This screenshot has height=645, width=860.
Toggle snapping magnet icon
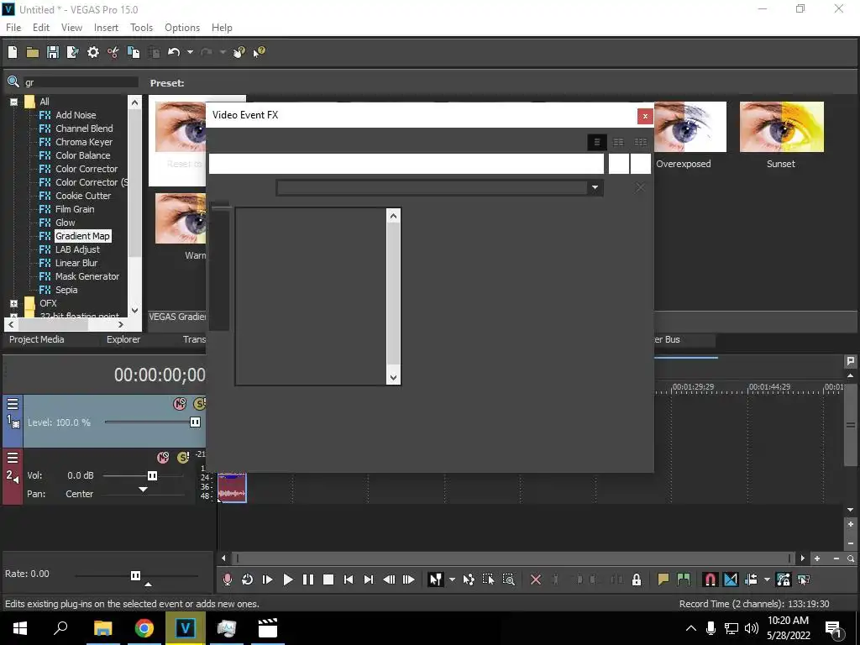(x=710, y=579)
